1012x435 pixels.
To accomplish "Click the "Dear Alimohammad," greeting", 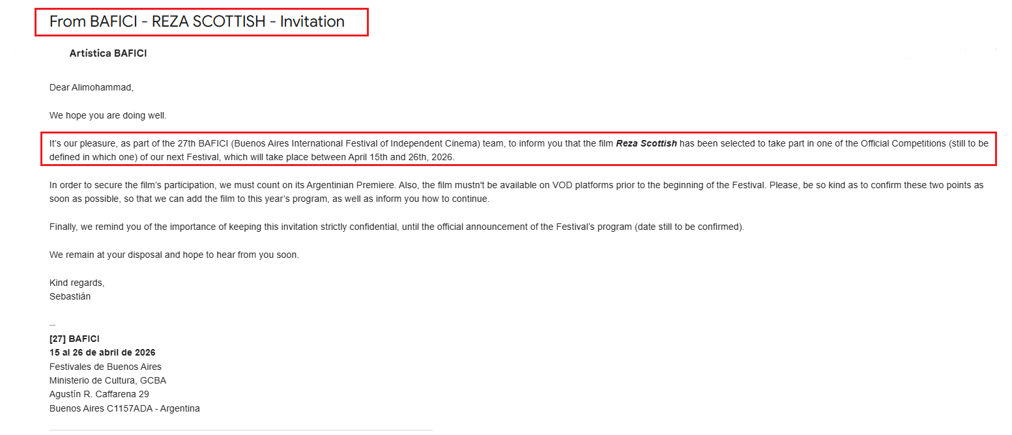I will pyautogui.click(x=91, y=87).
